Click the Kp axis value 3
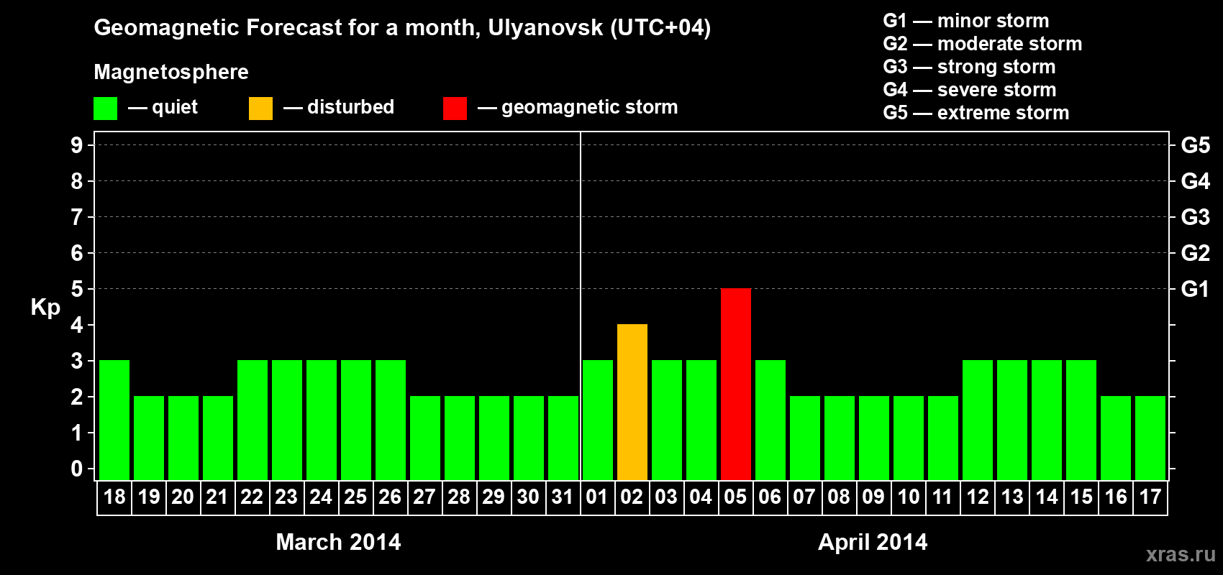The width and height of the screenshot is (1223, 575). [x=77, y=361]
